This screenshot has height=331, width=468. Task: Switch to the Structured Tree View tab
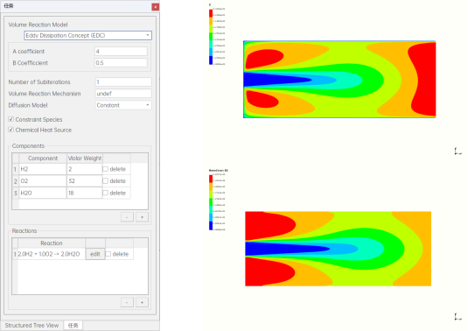point(32,326)
